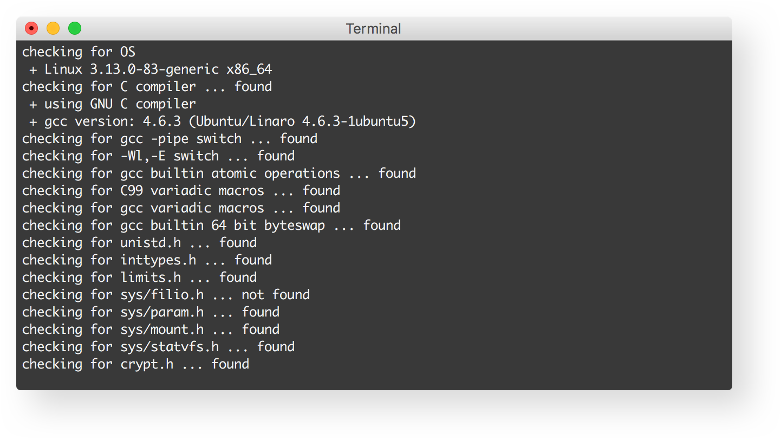Click the 'unistd.h' check line
Image resolution: width=781 pixels, height=439 pixels.
(139, 243)
